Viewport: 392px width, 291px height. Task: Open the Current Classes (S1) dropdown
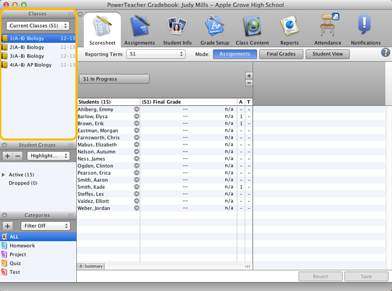pyautogui.click(x=38, y=26)
